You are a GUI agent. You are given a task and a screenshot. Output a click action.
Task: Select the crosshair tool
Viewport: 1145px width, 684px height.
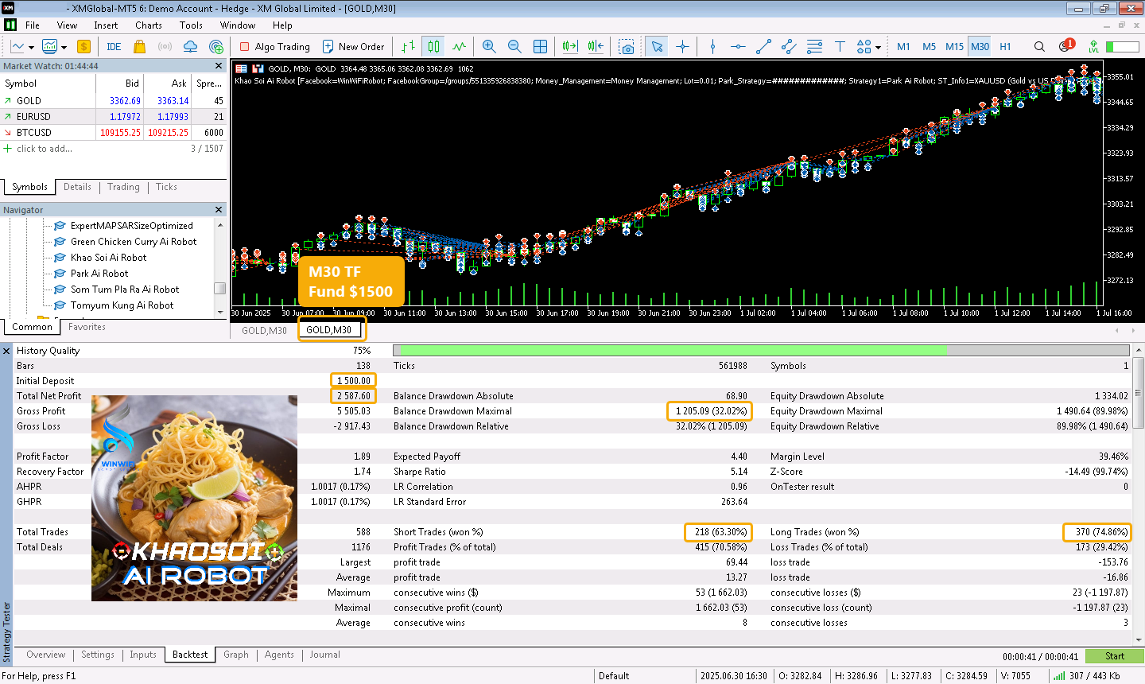pos(682,47)
